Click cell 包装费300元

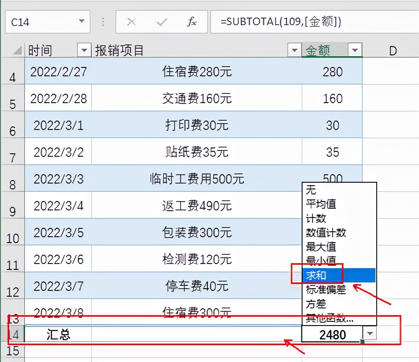197,233
